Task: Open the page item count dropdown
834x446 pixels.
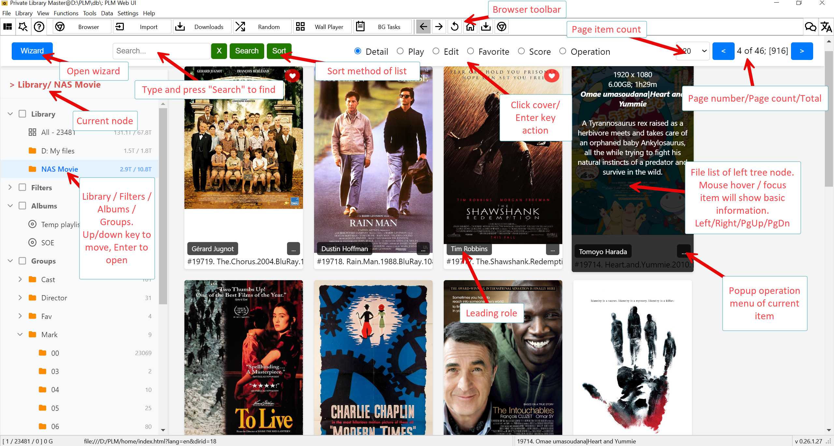Action: (692, 51)
